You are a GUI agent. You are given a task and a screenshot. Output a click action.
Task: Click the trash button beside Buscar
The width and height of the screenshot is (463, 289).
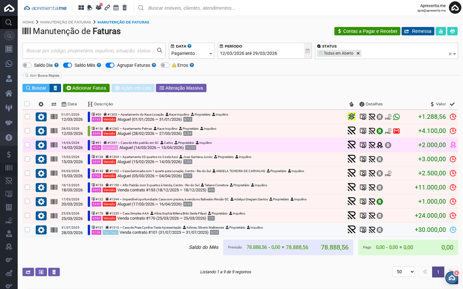pos(55,88)
